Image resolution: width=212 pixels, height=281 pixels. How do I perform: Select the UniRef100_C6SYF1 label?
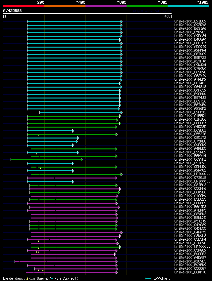point(190,159)
